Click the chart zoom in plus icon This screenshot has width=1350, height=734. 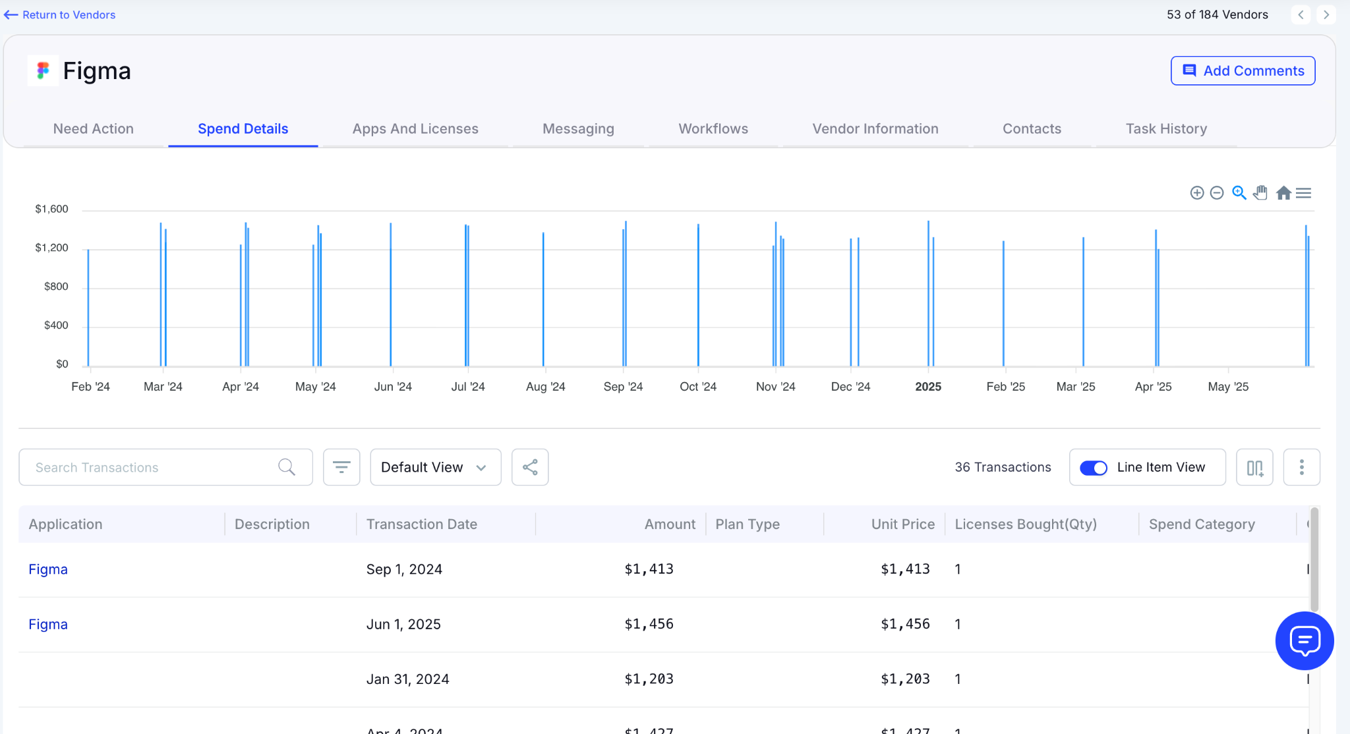point(1197,193)
